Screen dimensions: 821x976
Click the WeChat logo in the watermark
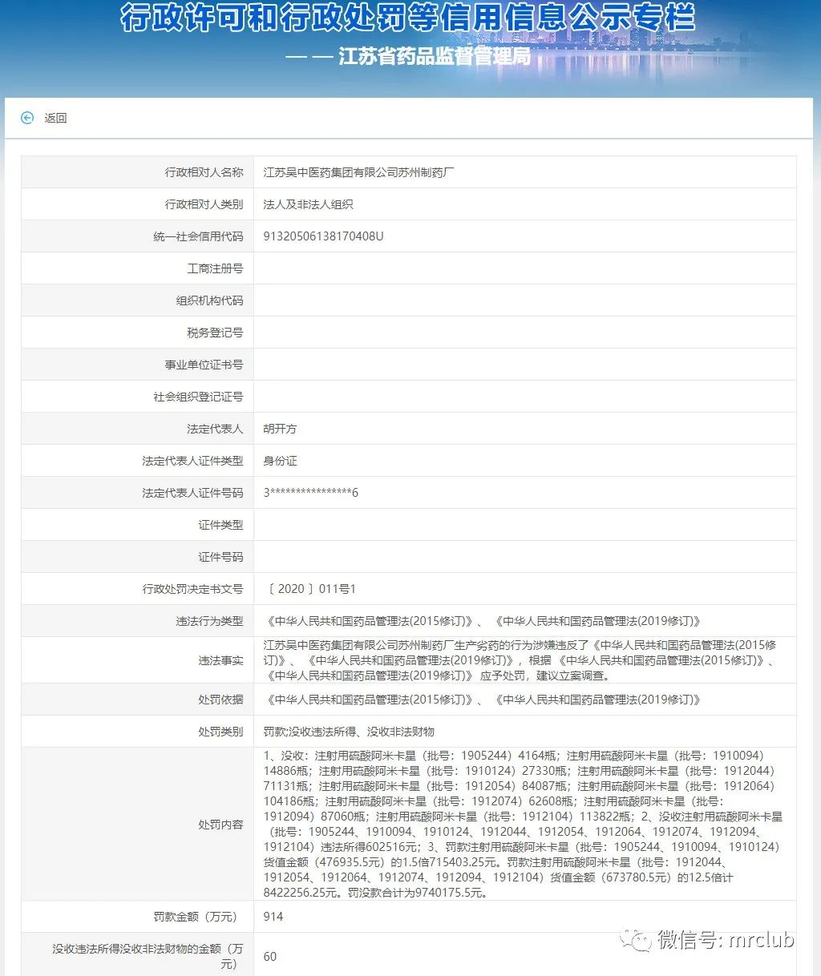pyautogui.click(x=639, y=939)
